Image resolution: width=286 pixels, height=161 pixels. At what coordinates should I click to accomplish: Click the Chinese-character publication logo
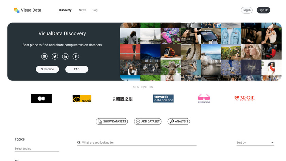pos(123,99)
